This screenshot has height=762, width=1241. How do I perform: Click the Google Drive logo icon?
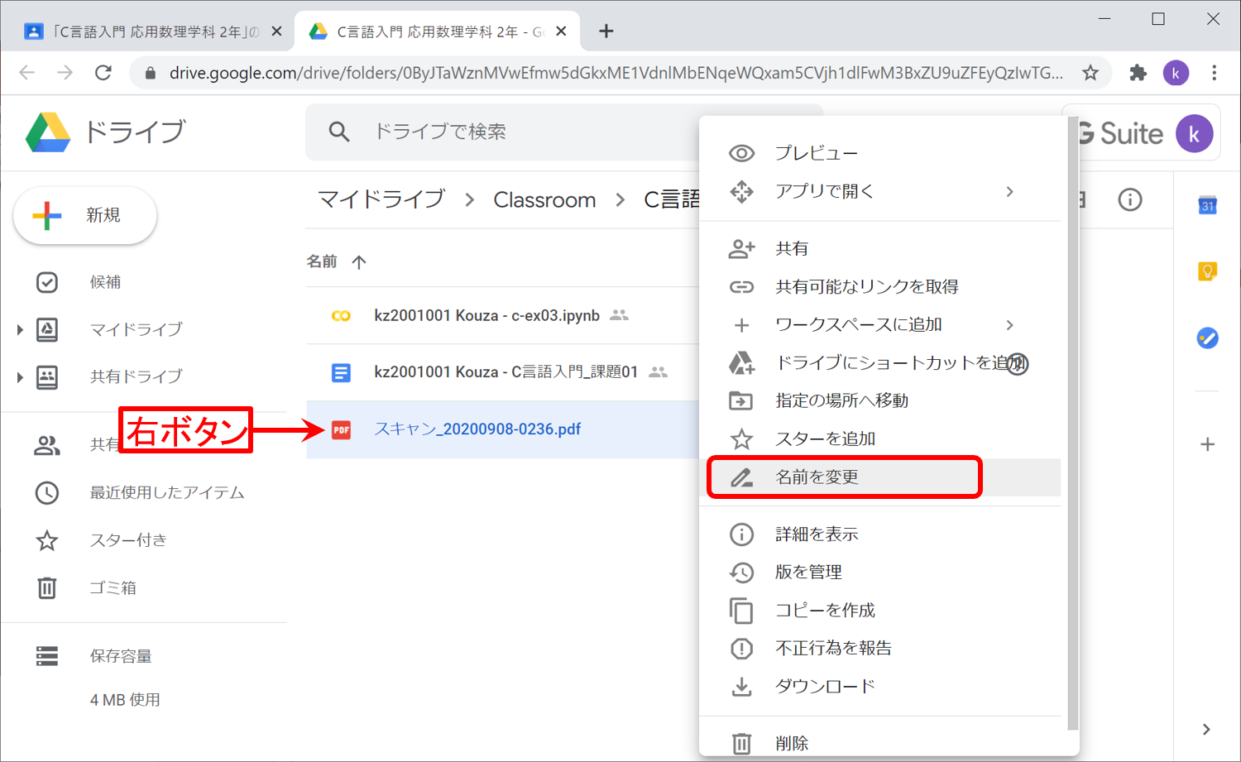click(48, 132)
